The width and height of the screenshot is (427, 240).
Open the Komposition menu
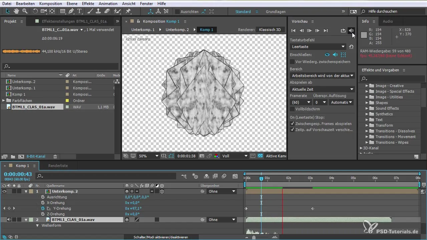[x=50, y=4]
